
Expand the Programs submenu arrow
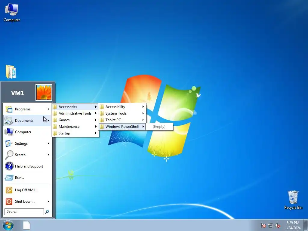(48, 109)
